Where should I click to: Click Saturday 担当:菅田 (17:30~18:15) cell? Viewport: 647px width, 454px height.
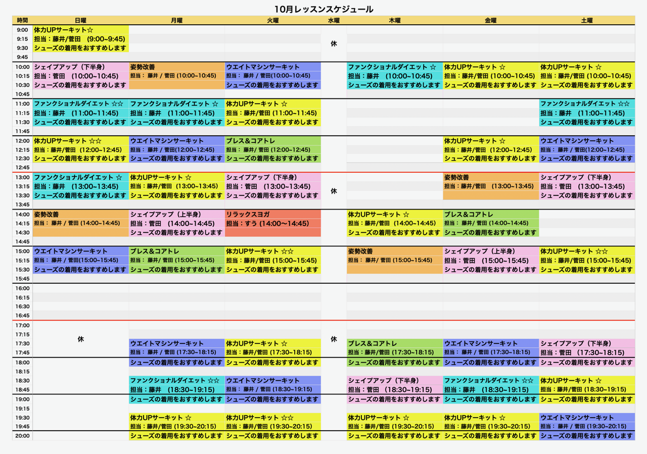pyautogui.click(x=587, y=352)
